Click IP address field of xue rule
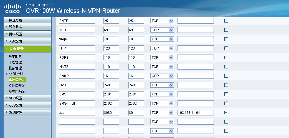The width and height of the screenshot is (289, 138). 196,112
